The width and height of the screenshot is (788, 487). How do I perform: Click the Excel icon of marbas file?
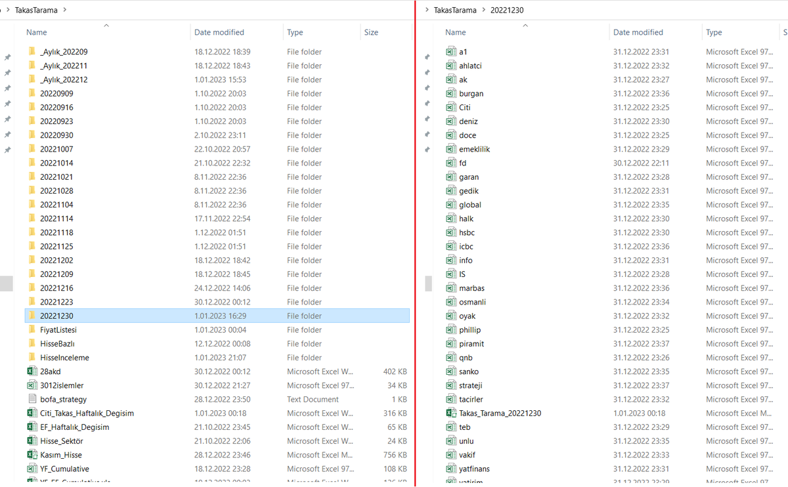[x=450, y=288]
